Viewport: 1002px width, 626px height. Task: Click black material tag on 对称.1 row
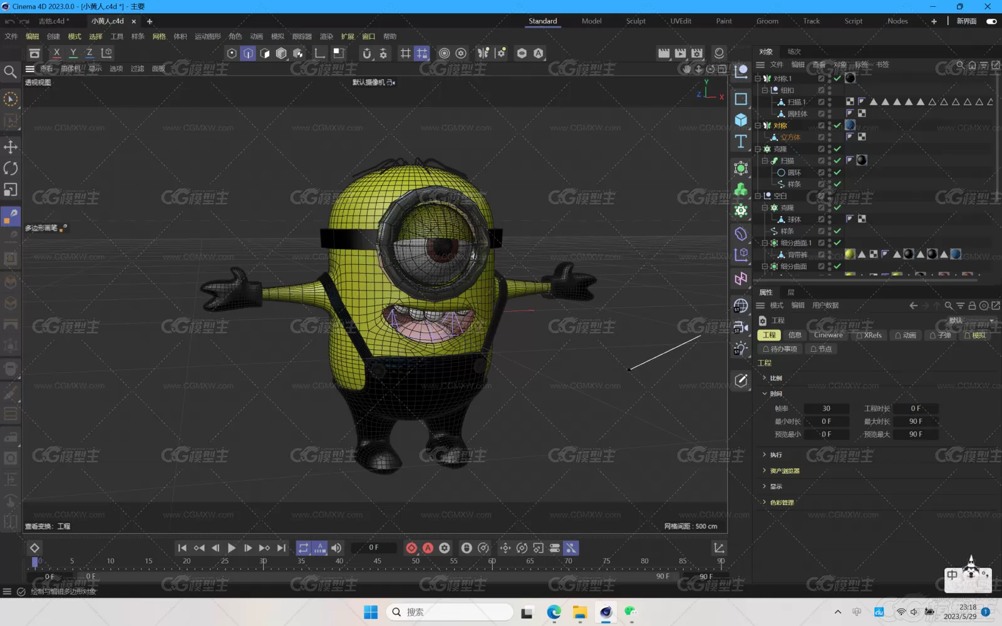tap(850, 78)
